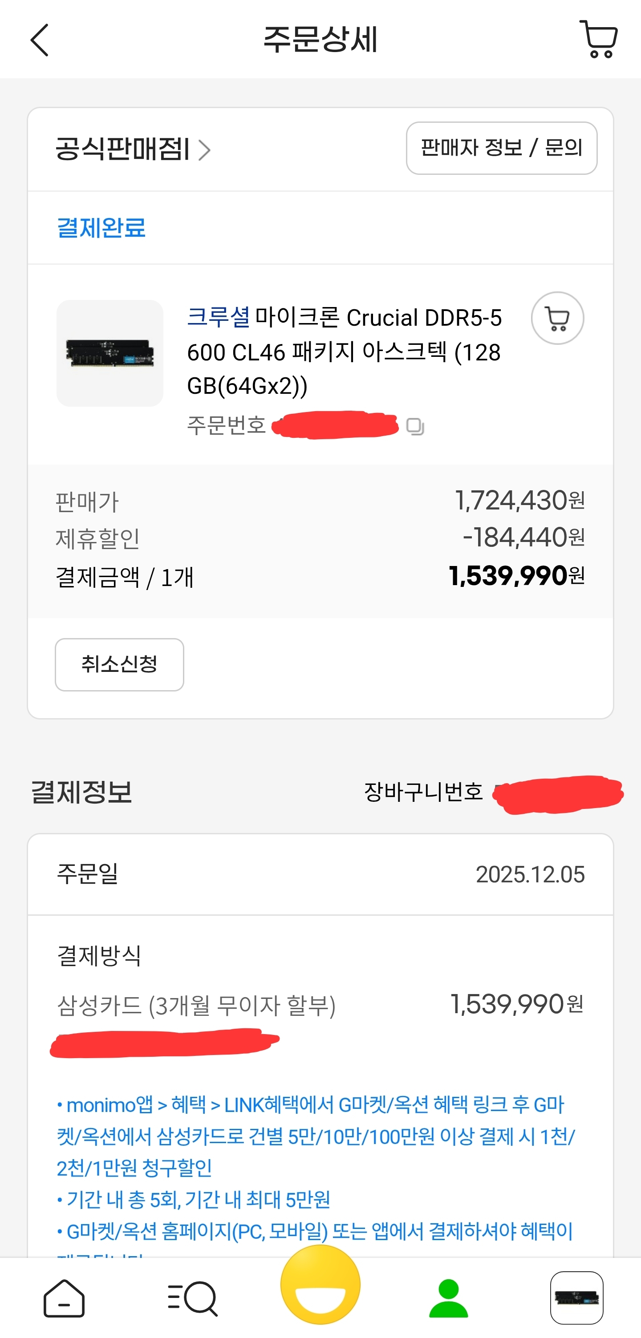
Task: Tap the back arrow in the header
Action: pos(40,40)
